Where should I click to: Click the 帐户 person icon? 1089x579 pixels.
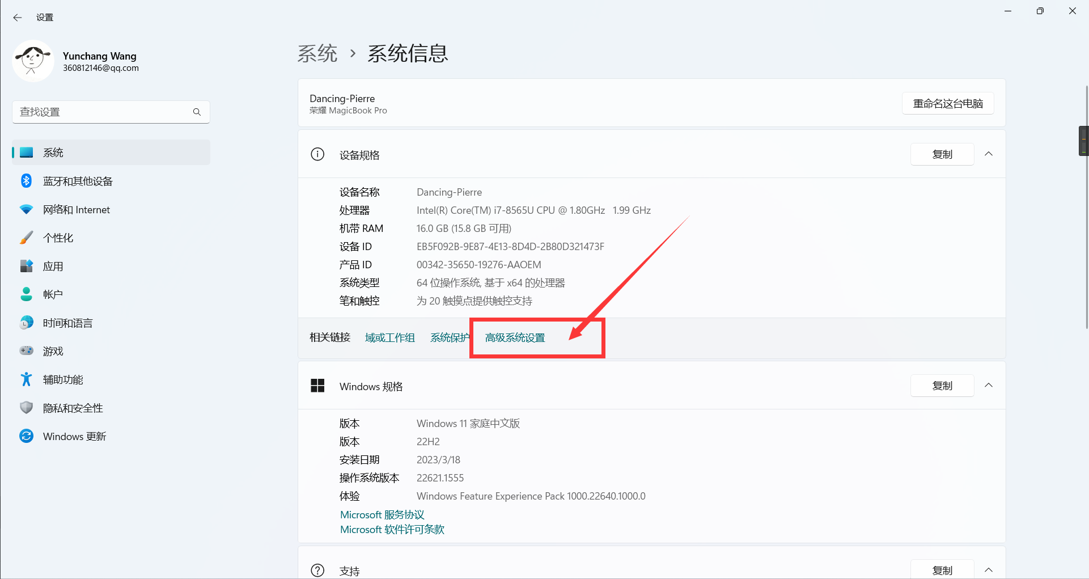click(x=26, y=294)
